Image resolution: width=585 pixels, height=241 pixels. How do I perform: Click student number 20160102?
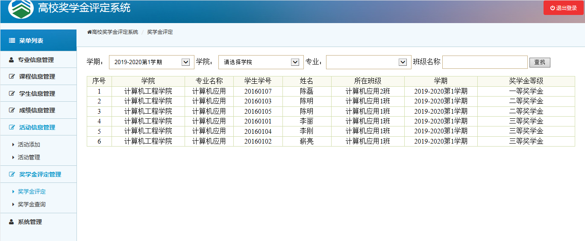258,141
